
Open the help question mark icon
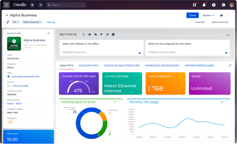214,5
